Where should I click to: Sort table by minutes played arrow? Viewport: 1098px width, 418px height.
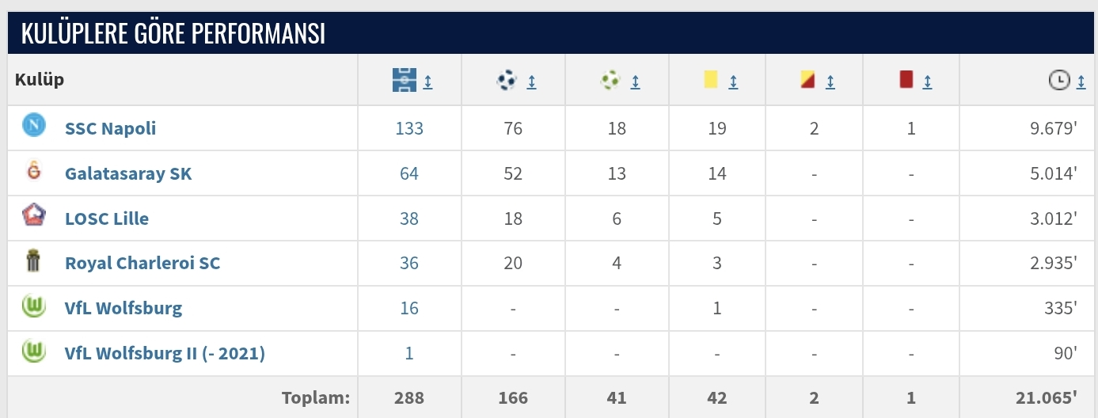point(1081,81)
